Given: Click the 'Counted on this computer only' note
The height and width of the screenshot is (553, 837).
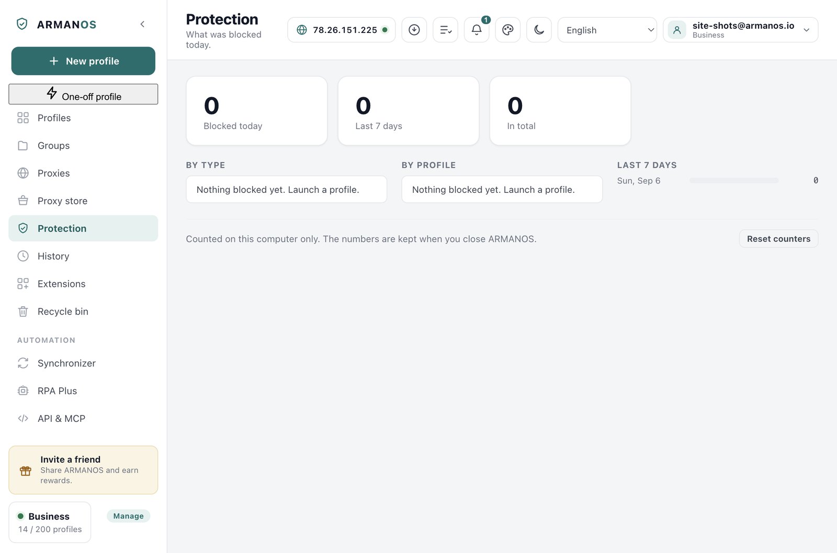Looking at the screenshot, I should [x=361, y=239].
